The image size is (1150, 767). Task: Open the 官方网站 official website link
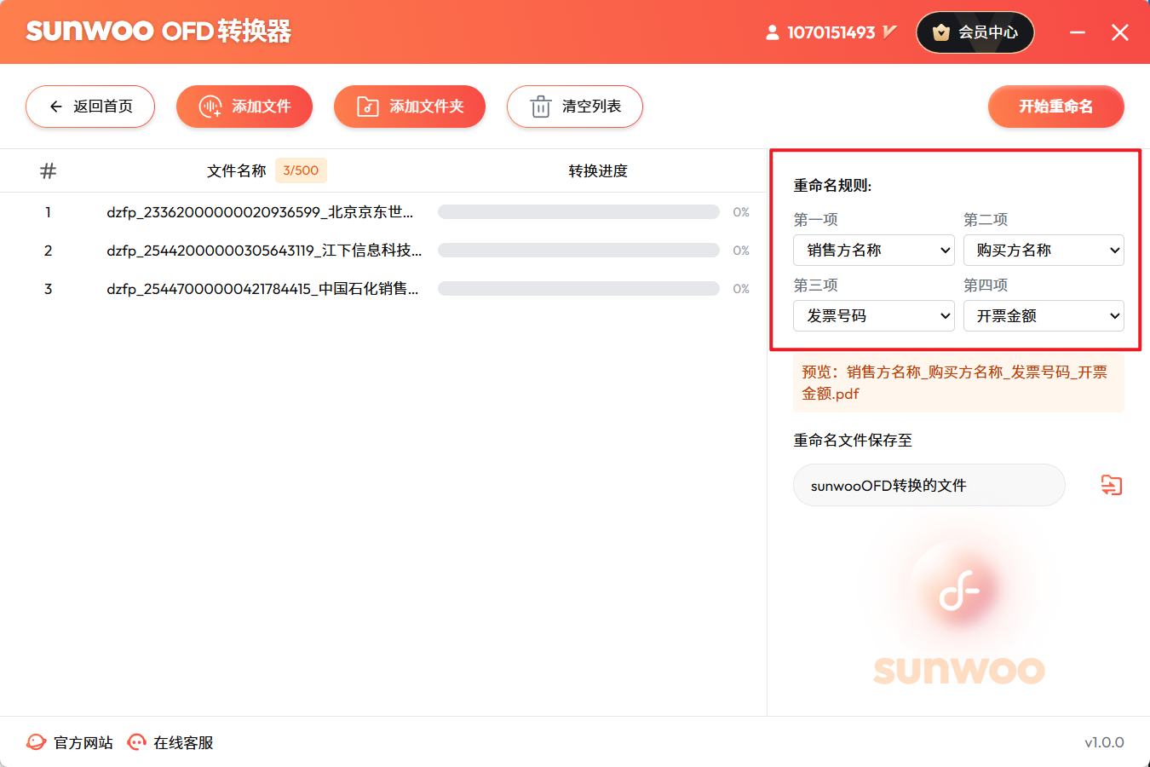pos(70,742)
